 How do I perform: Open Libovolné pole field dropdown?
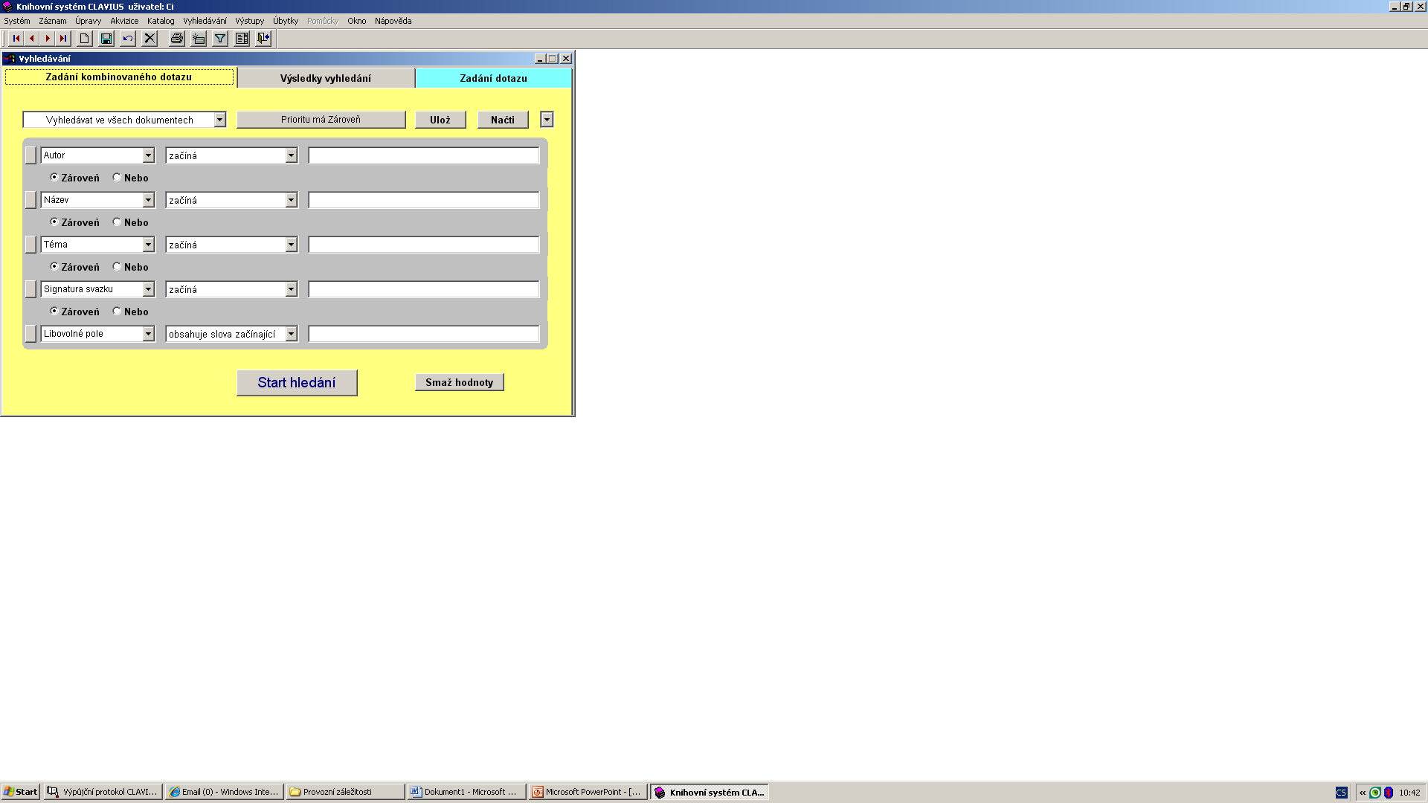[x=148, y=334]
